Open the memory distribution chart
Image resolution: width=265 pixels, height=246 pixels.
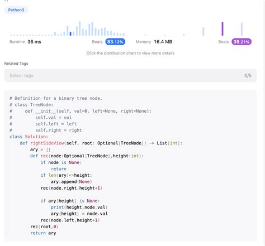point(194,29)
